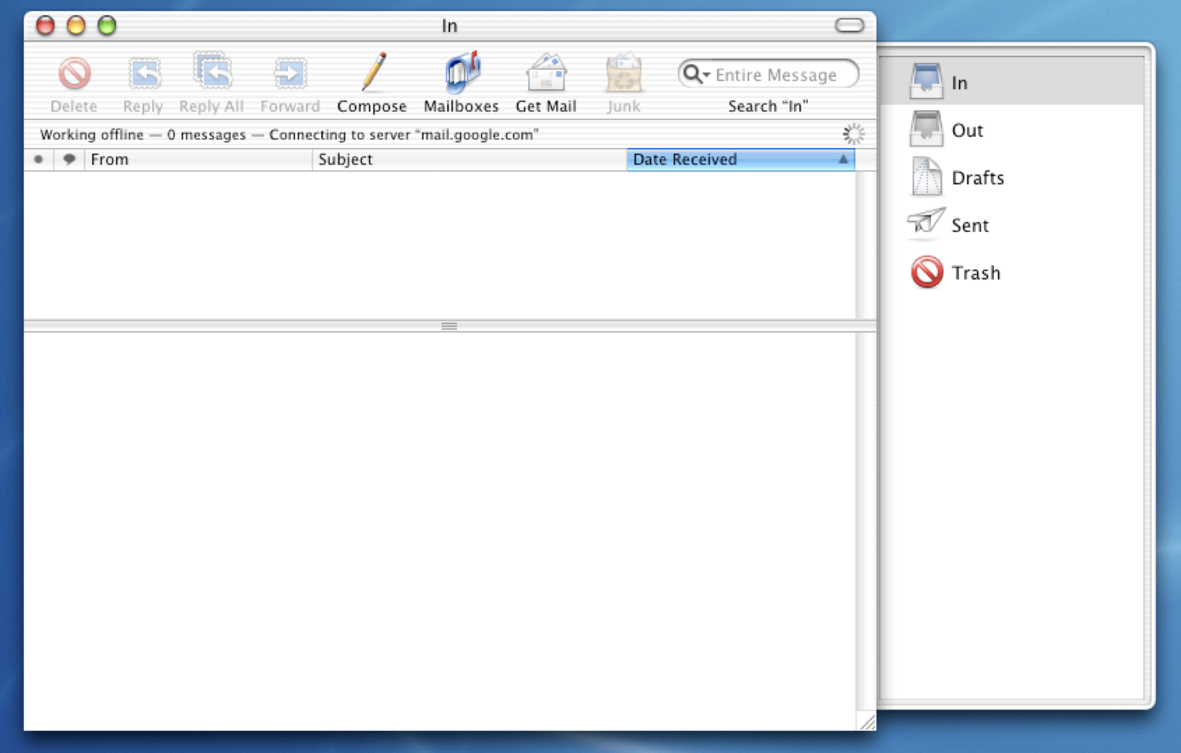Click the Reply toolbar icon
The width and height of the screenshot is (1181, 753).
click(x=144, y=73)
